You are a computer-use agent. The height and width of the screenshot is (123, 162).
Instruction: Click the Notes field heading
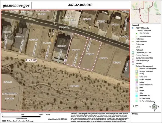[x=135, y=114]
